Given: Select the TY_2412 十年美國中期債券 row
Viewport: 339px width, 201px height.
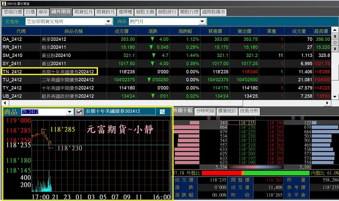Looking at the screenshot, I should [x=166, y=88].
